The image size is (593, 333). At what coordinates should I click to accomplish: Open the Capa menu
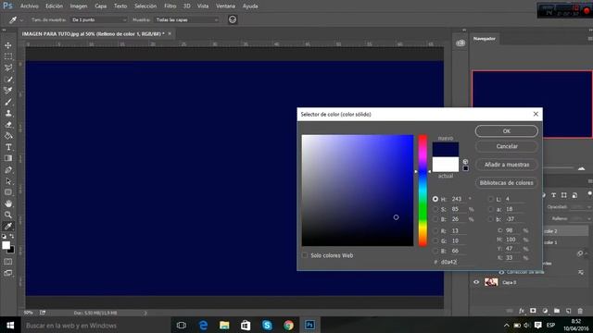pyautogui.click(x=101, y=6)
